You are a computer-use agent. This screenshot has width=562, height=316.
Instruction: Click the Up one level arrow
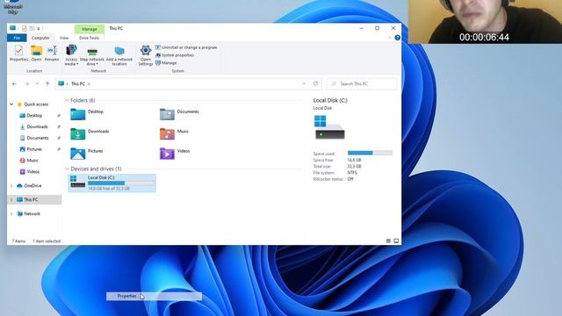[47, 84]
